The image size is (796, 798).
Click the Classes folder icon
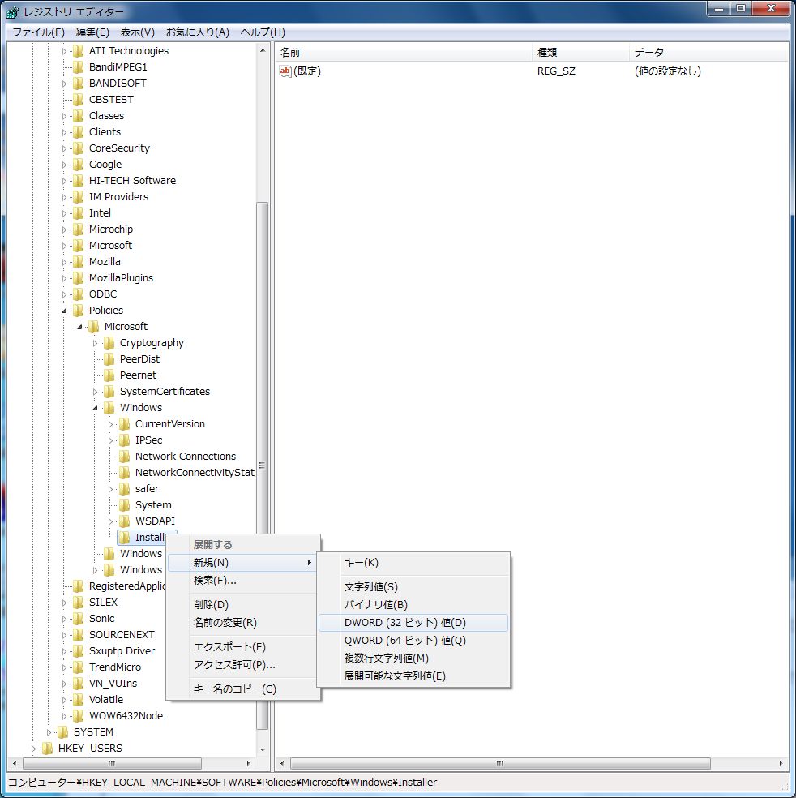[x=79, y=116]
